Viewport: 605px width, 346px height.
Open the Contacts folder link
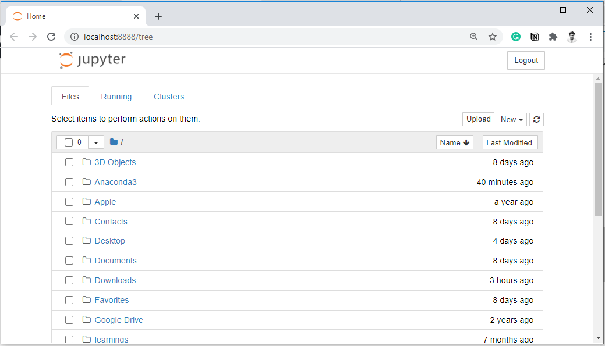(x=111, y=222)
